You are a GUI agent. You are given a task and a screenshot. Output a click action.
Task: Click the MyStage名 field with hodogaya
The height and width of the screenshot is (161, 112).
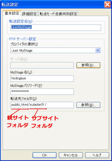[x=42, y=79]
